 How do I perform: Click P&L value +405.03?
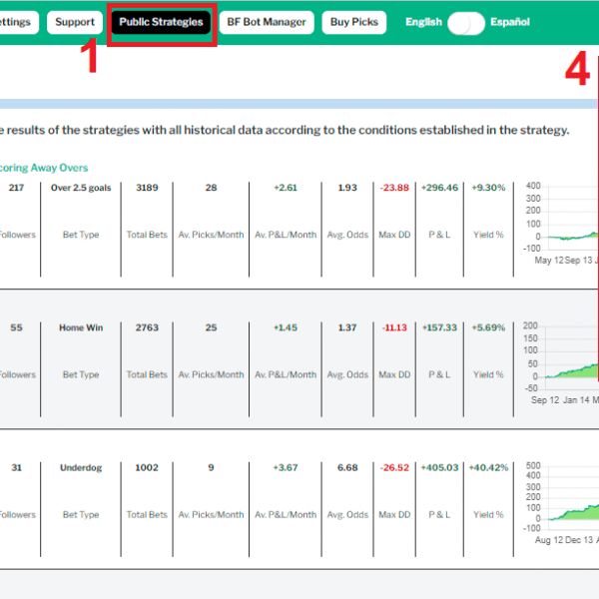click(439, 468)
